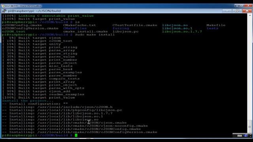Click the 'Linking C executable print_value' line
The height and width of the screenshot is (142, 253).
(x=48, y=16)
